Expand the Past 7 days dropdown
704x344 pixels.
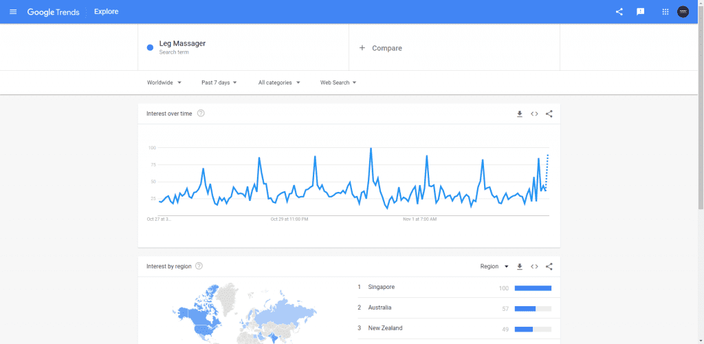click(x=219, y=83)
